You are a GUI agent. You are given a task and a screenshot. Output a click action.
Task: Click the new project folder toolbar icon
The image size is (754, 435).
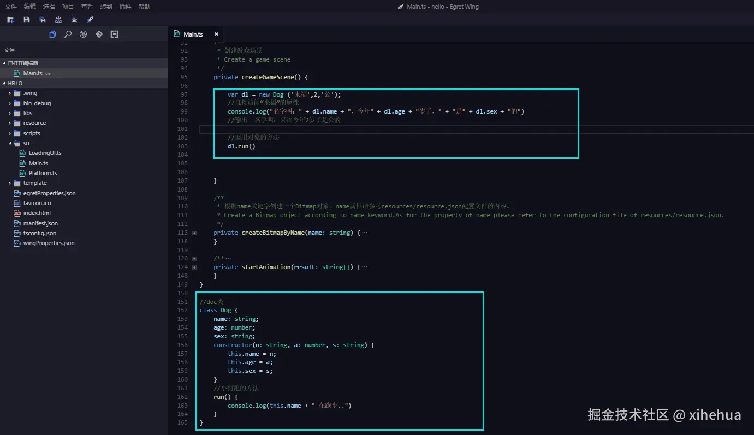point(10,20)
